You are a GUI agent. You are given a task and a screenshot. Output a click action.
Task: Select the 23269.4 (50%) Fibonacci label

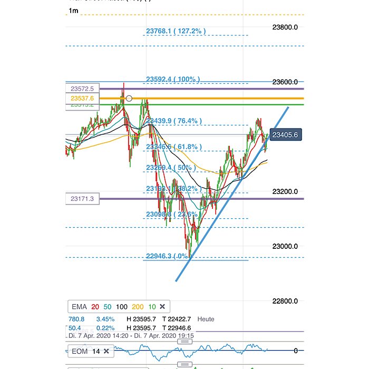point(171,168)
